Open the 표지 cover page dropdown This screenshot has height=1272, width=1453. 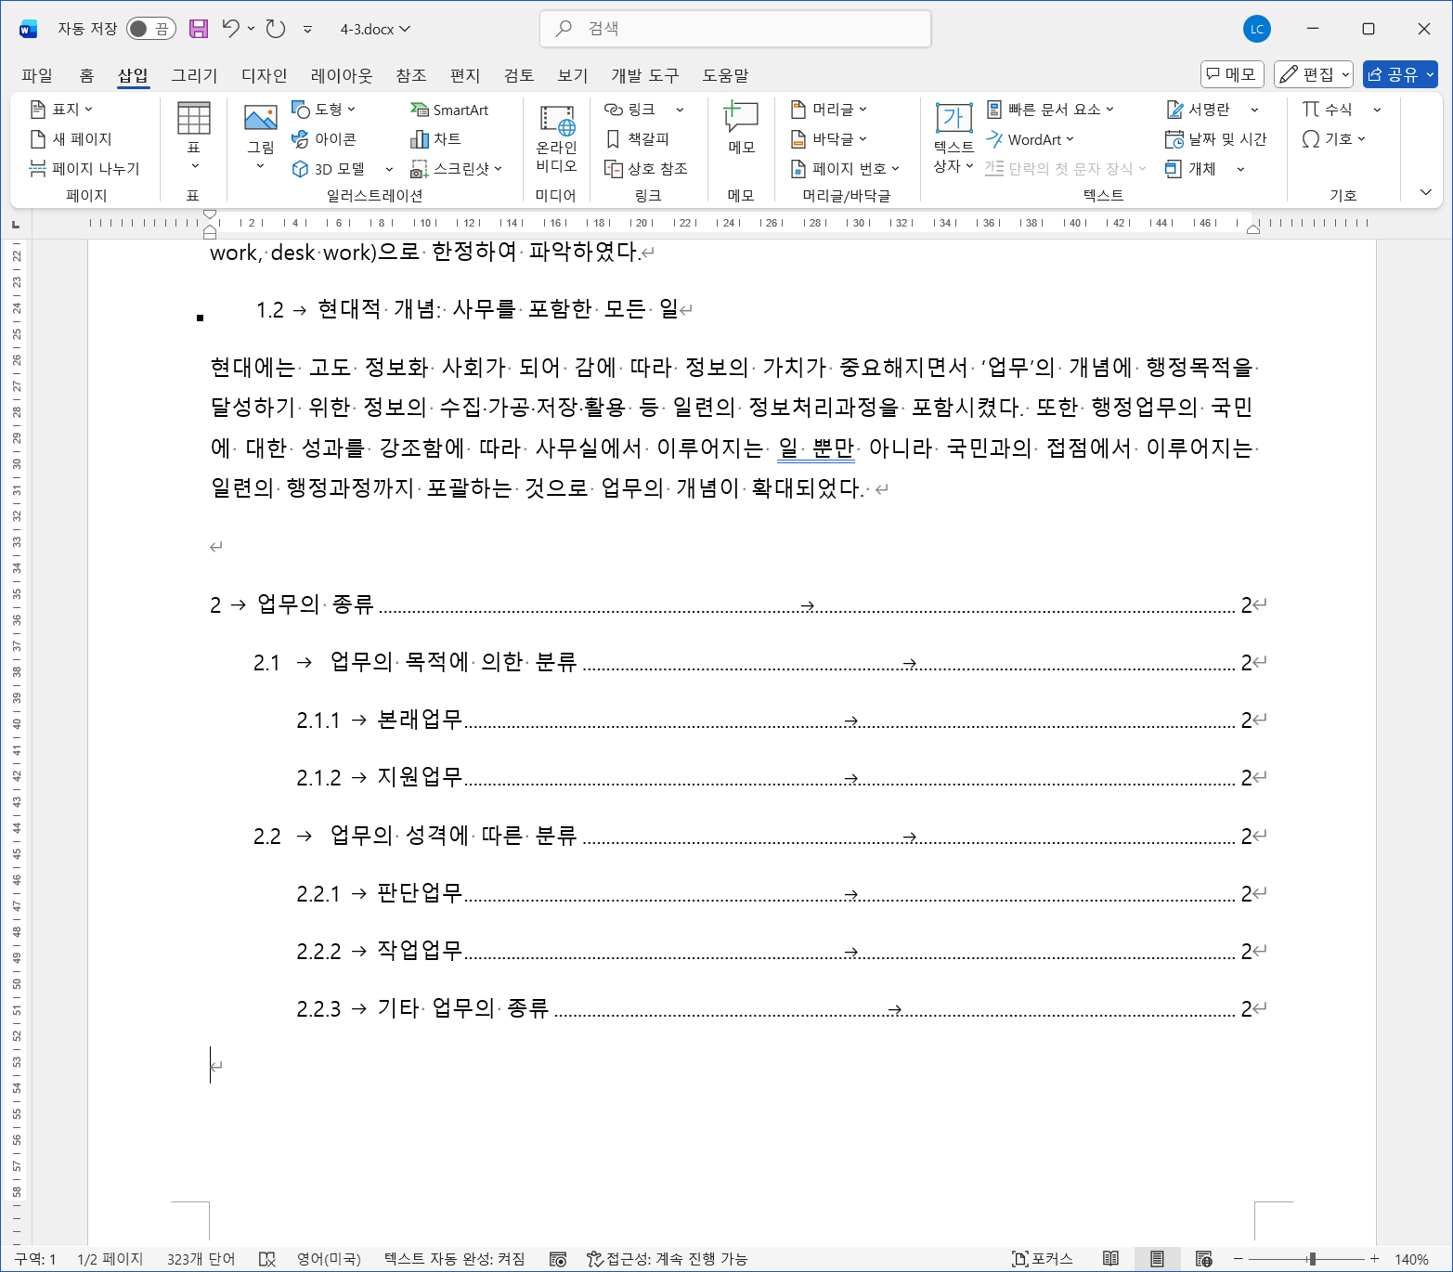coord(61,110)
